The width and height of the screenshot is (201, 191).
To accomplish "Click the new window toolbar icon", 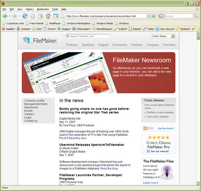I will pyautogui.click(x=56, y=16).
